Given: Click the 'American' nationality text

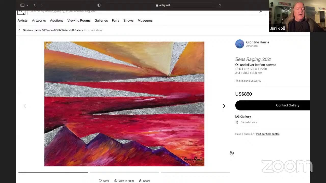Looking at the screenshot, I should click(252, 46).
